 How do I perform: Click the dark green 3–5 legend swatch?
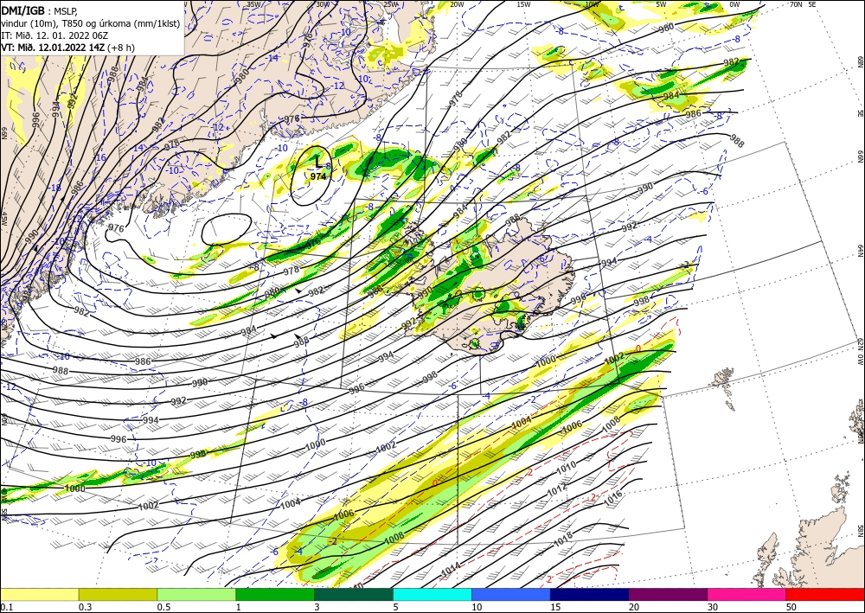click(354, 594)
